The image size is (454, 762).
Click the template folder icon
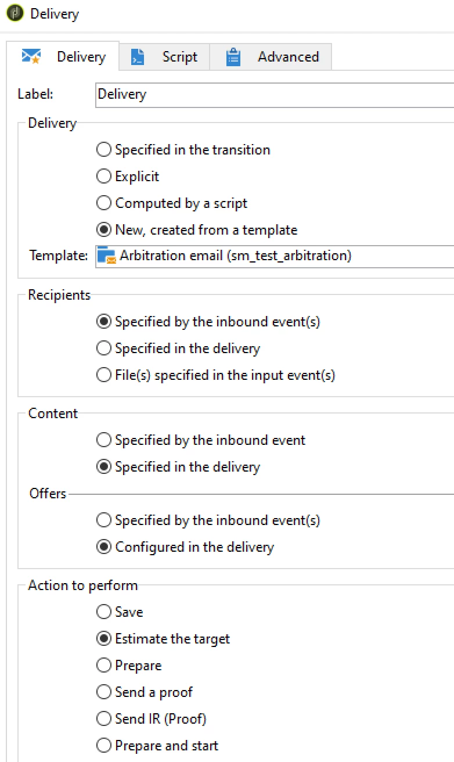(107, 256)
